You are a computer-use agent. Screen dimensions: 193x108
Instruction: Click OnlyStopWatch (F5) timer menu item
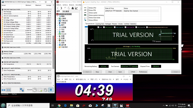coord(68,79)
